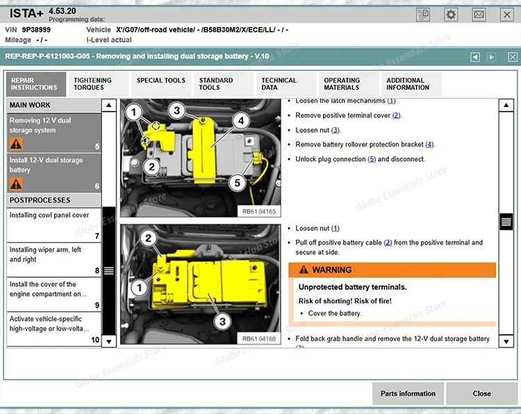This screenshot has width=521, height=414.
Task: Click warning triangle under Removing 12 V step
Action: tap(16, 144)
